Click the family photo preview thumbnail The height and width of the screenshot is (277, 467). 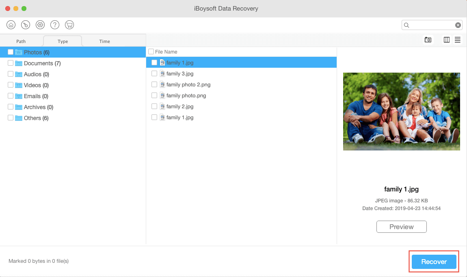(401, 112)
